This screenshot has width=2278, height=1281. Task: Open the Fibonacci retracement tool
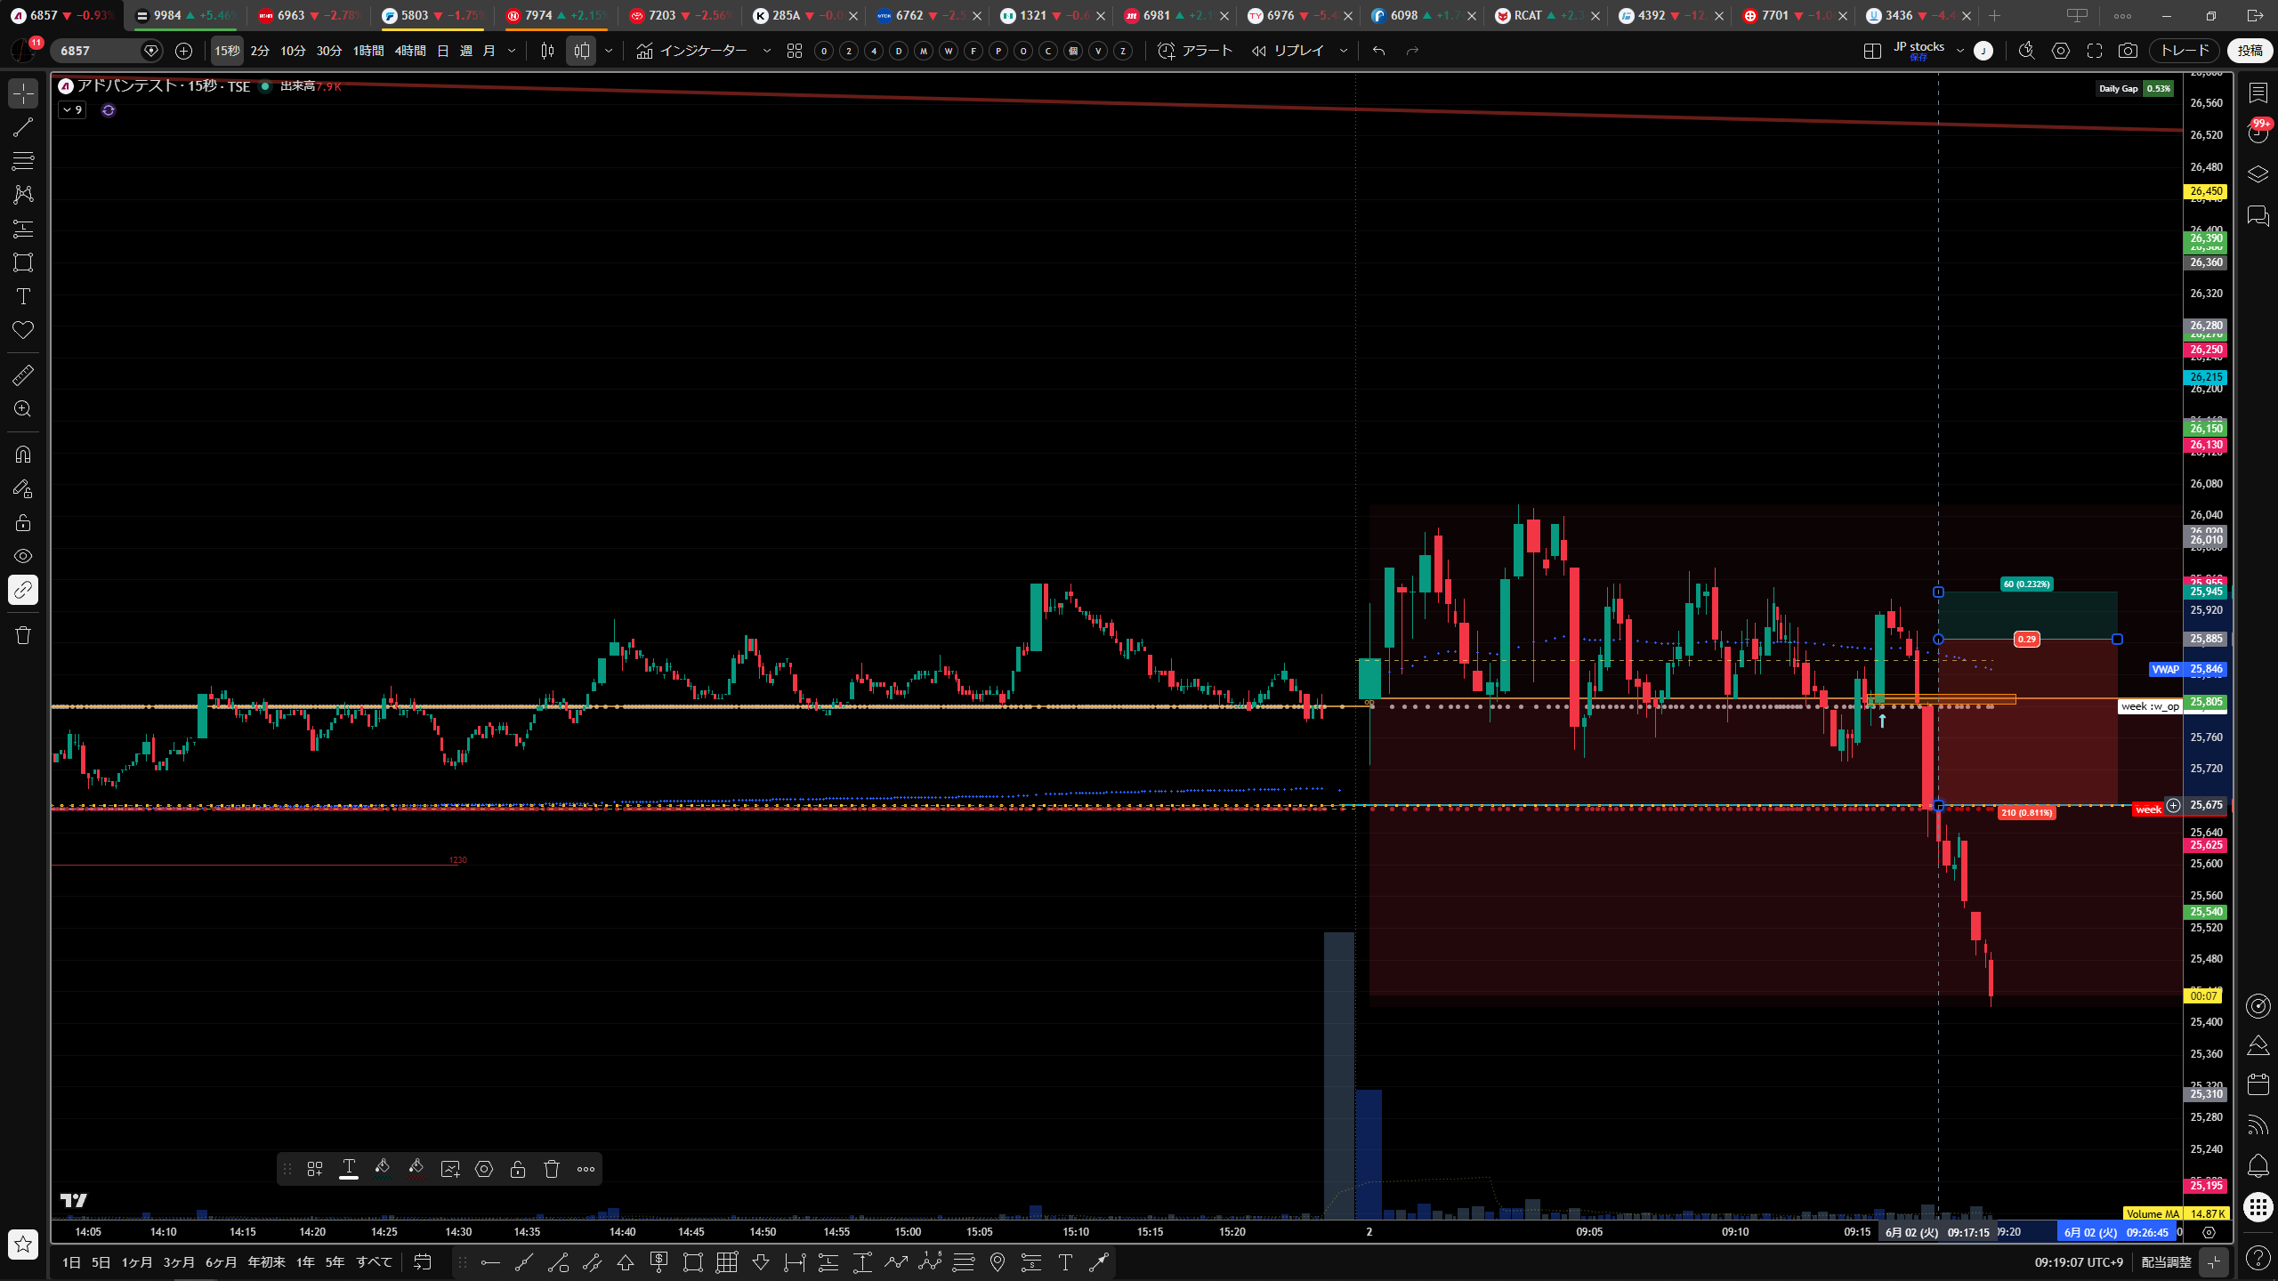coord(23,161)
